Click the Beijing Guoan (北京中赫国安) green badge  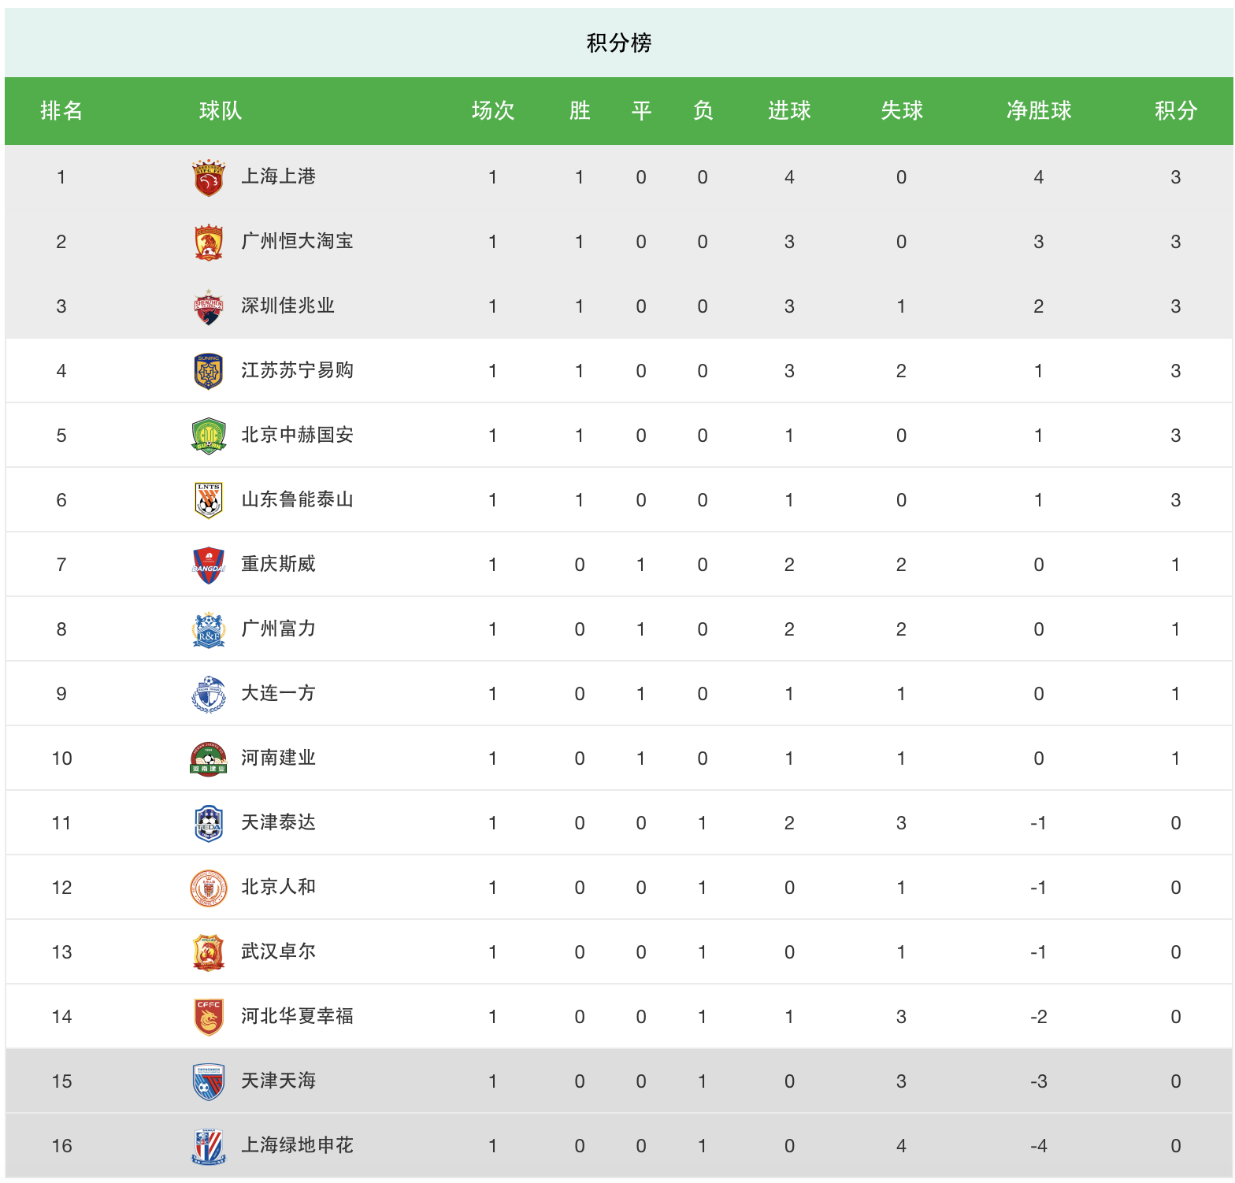[x=209, y=436]
